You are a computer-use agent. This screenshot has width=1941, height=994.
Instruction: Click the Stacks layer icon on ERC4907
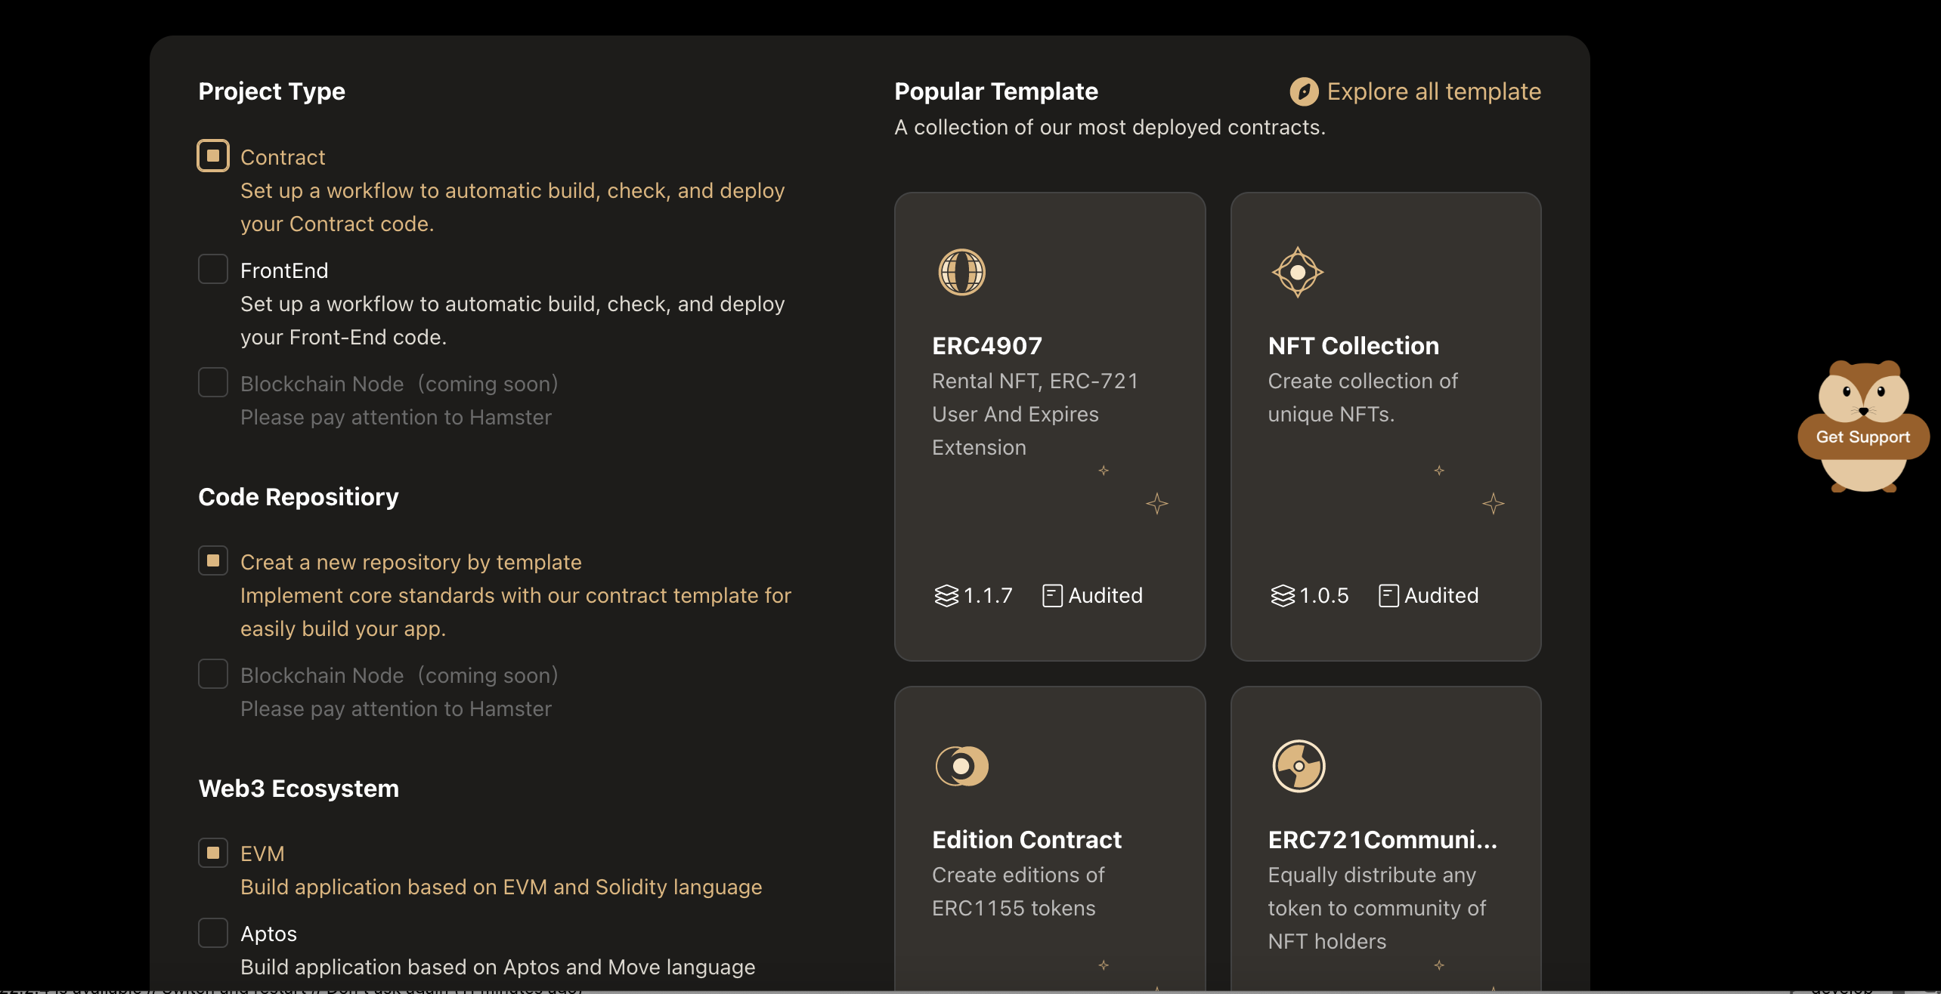click(x=944, y=596)
